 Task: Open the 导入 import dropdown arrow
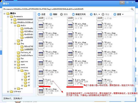click(x=99, y=14)
